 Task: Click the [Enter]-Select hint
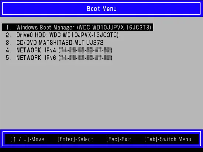[75, 139]
